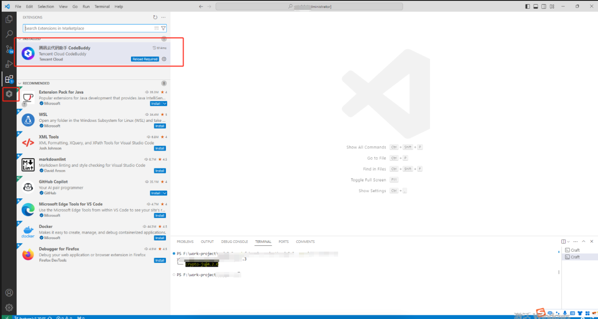This screenshot has height=319, width=598.
Task: Close the bottom terminal panel
Action: 592,242
